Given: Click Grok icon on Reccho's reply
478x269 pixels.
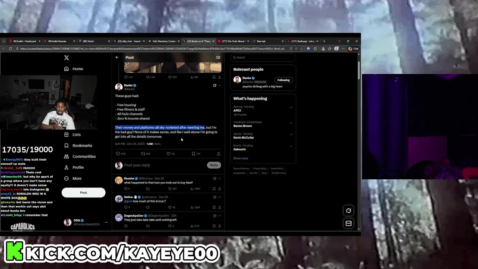Looking at the screenshot, I should (214, 179).
